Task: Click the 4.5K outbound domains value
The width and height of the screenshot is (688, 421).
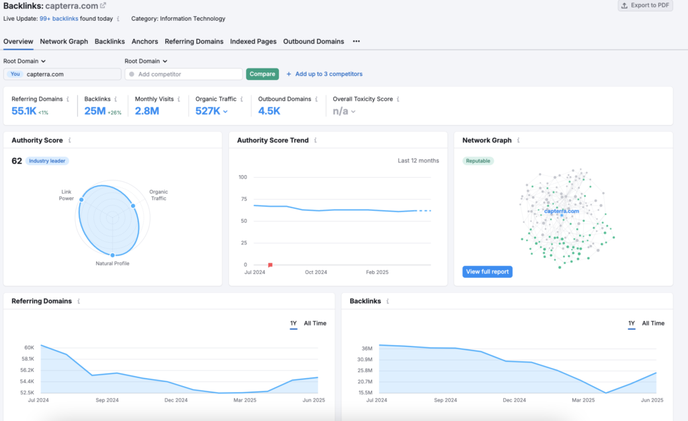Action: point(269,111)
